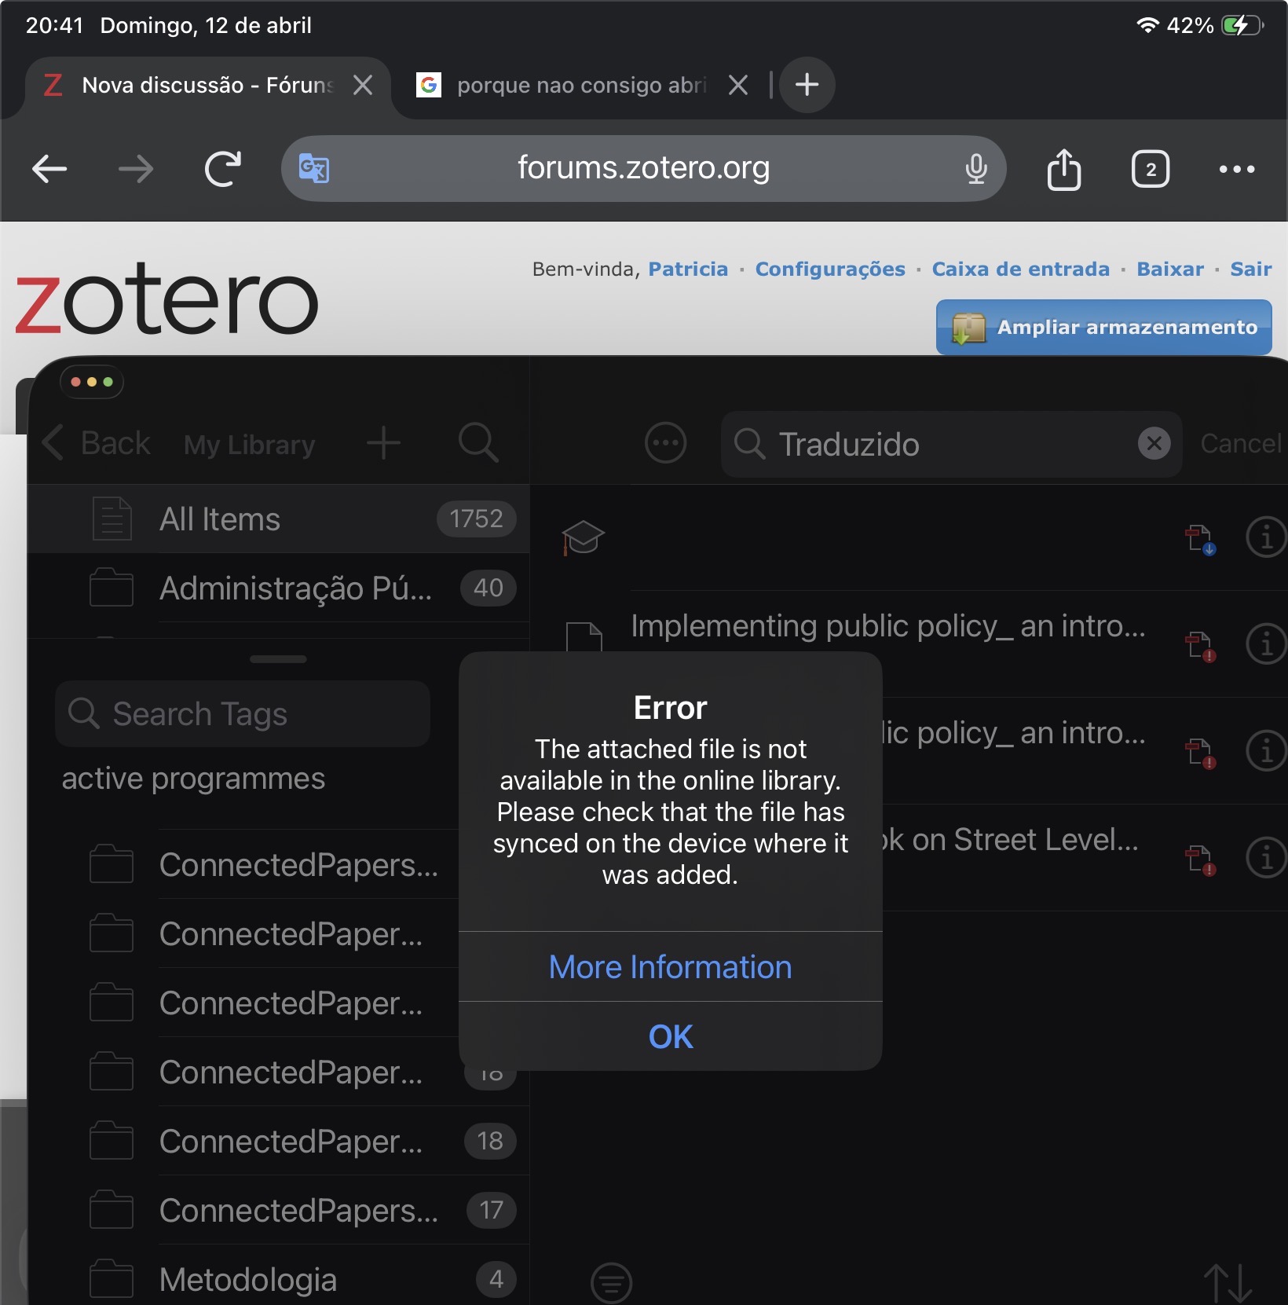Click the Ampliar armazenamento button
Screen dimensions: 1288x1305
coord(1104,327)
